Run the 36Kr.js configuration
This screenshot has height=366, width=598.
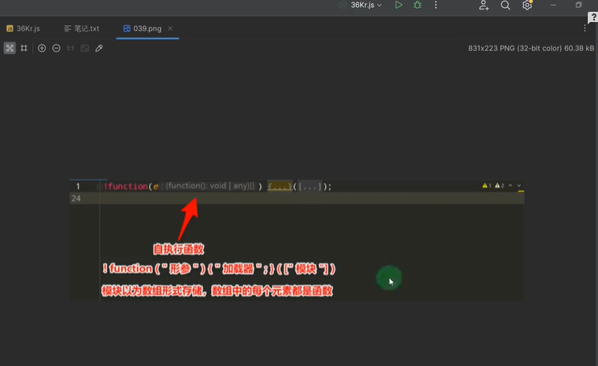pos(399,6)
